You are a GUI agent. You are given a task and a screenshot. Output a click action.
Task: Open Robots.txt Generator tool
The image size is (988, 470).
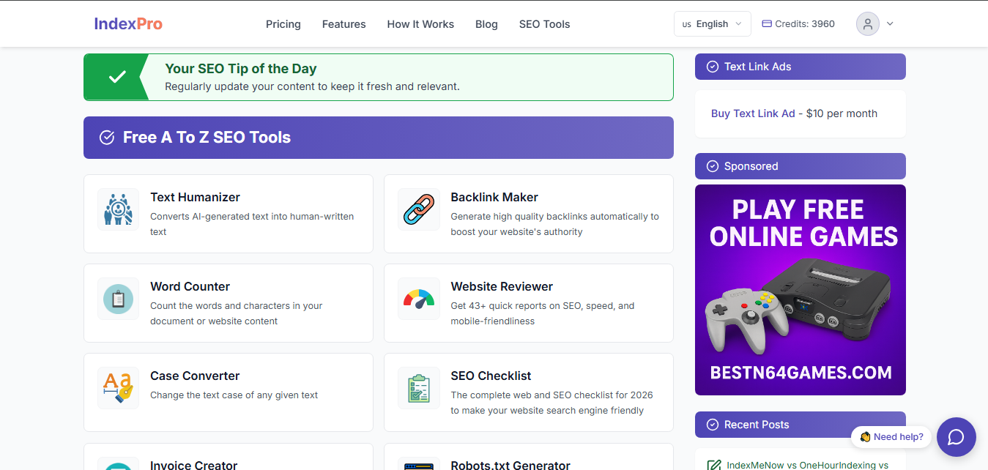click(510, 465)
